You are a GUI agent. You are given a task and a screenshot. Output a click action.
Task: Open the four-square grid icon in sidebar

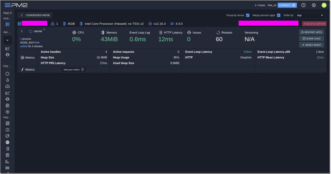tap(7, 123)
